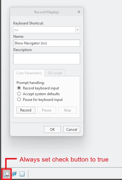Click the full screen square icon in status bar

22,174
